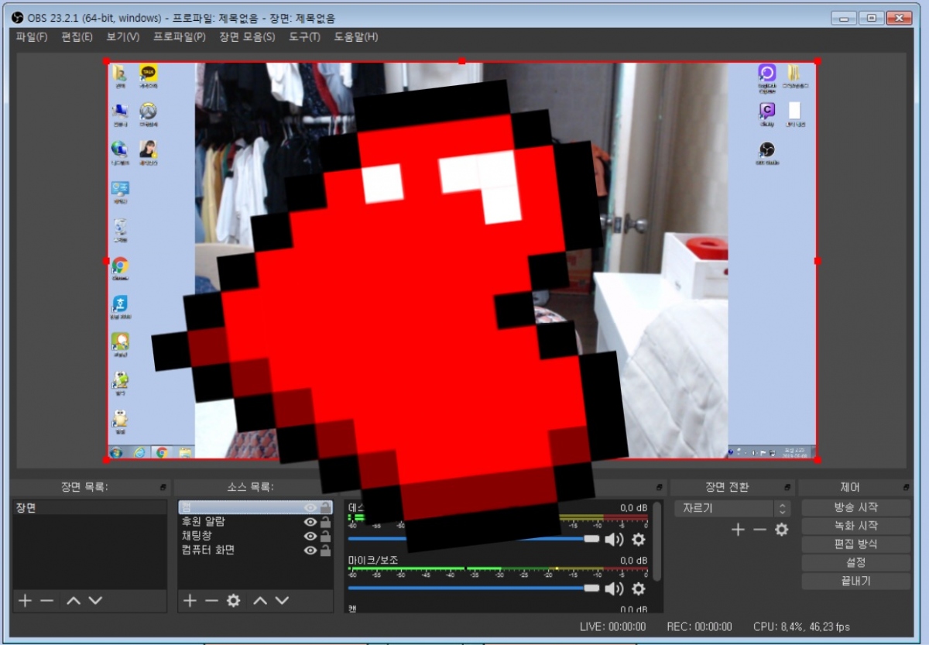The image size is (929, 645).
Task: Open the 장면 모음(S) menu
Action: pos(247,36)
